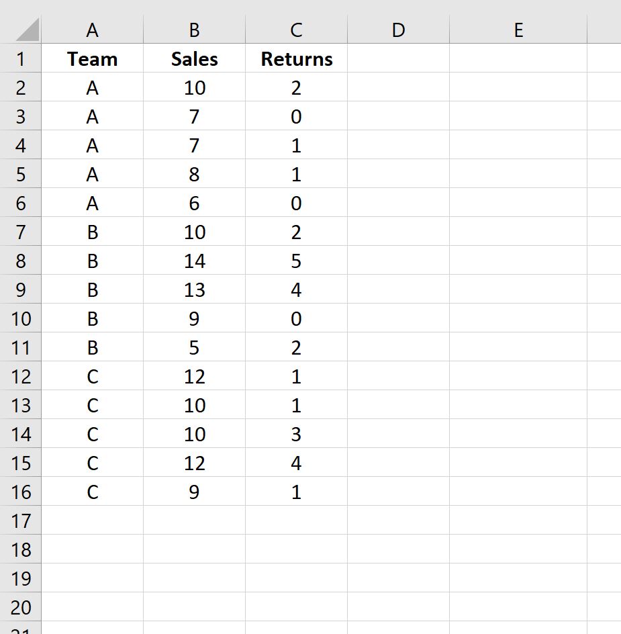Select column C header

pyautogui.click(x=296, y=30)
